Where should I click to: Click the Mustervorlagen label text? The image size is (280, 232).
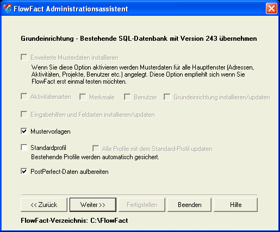[51, 131]
